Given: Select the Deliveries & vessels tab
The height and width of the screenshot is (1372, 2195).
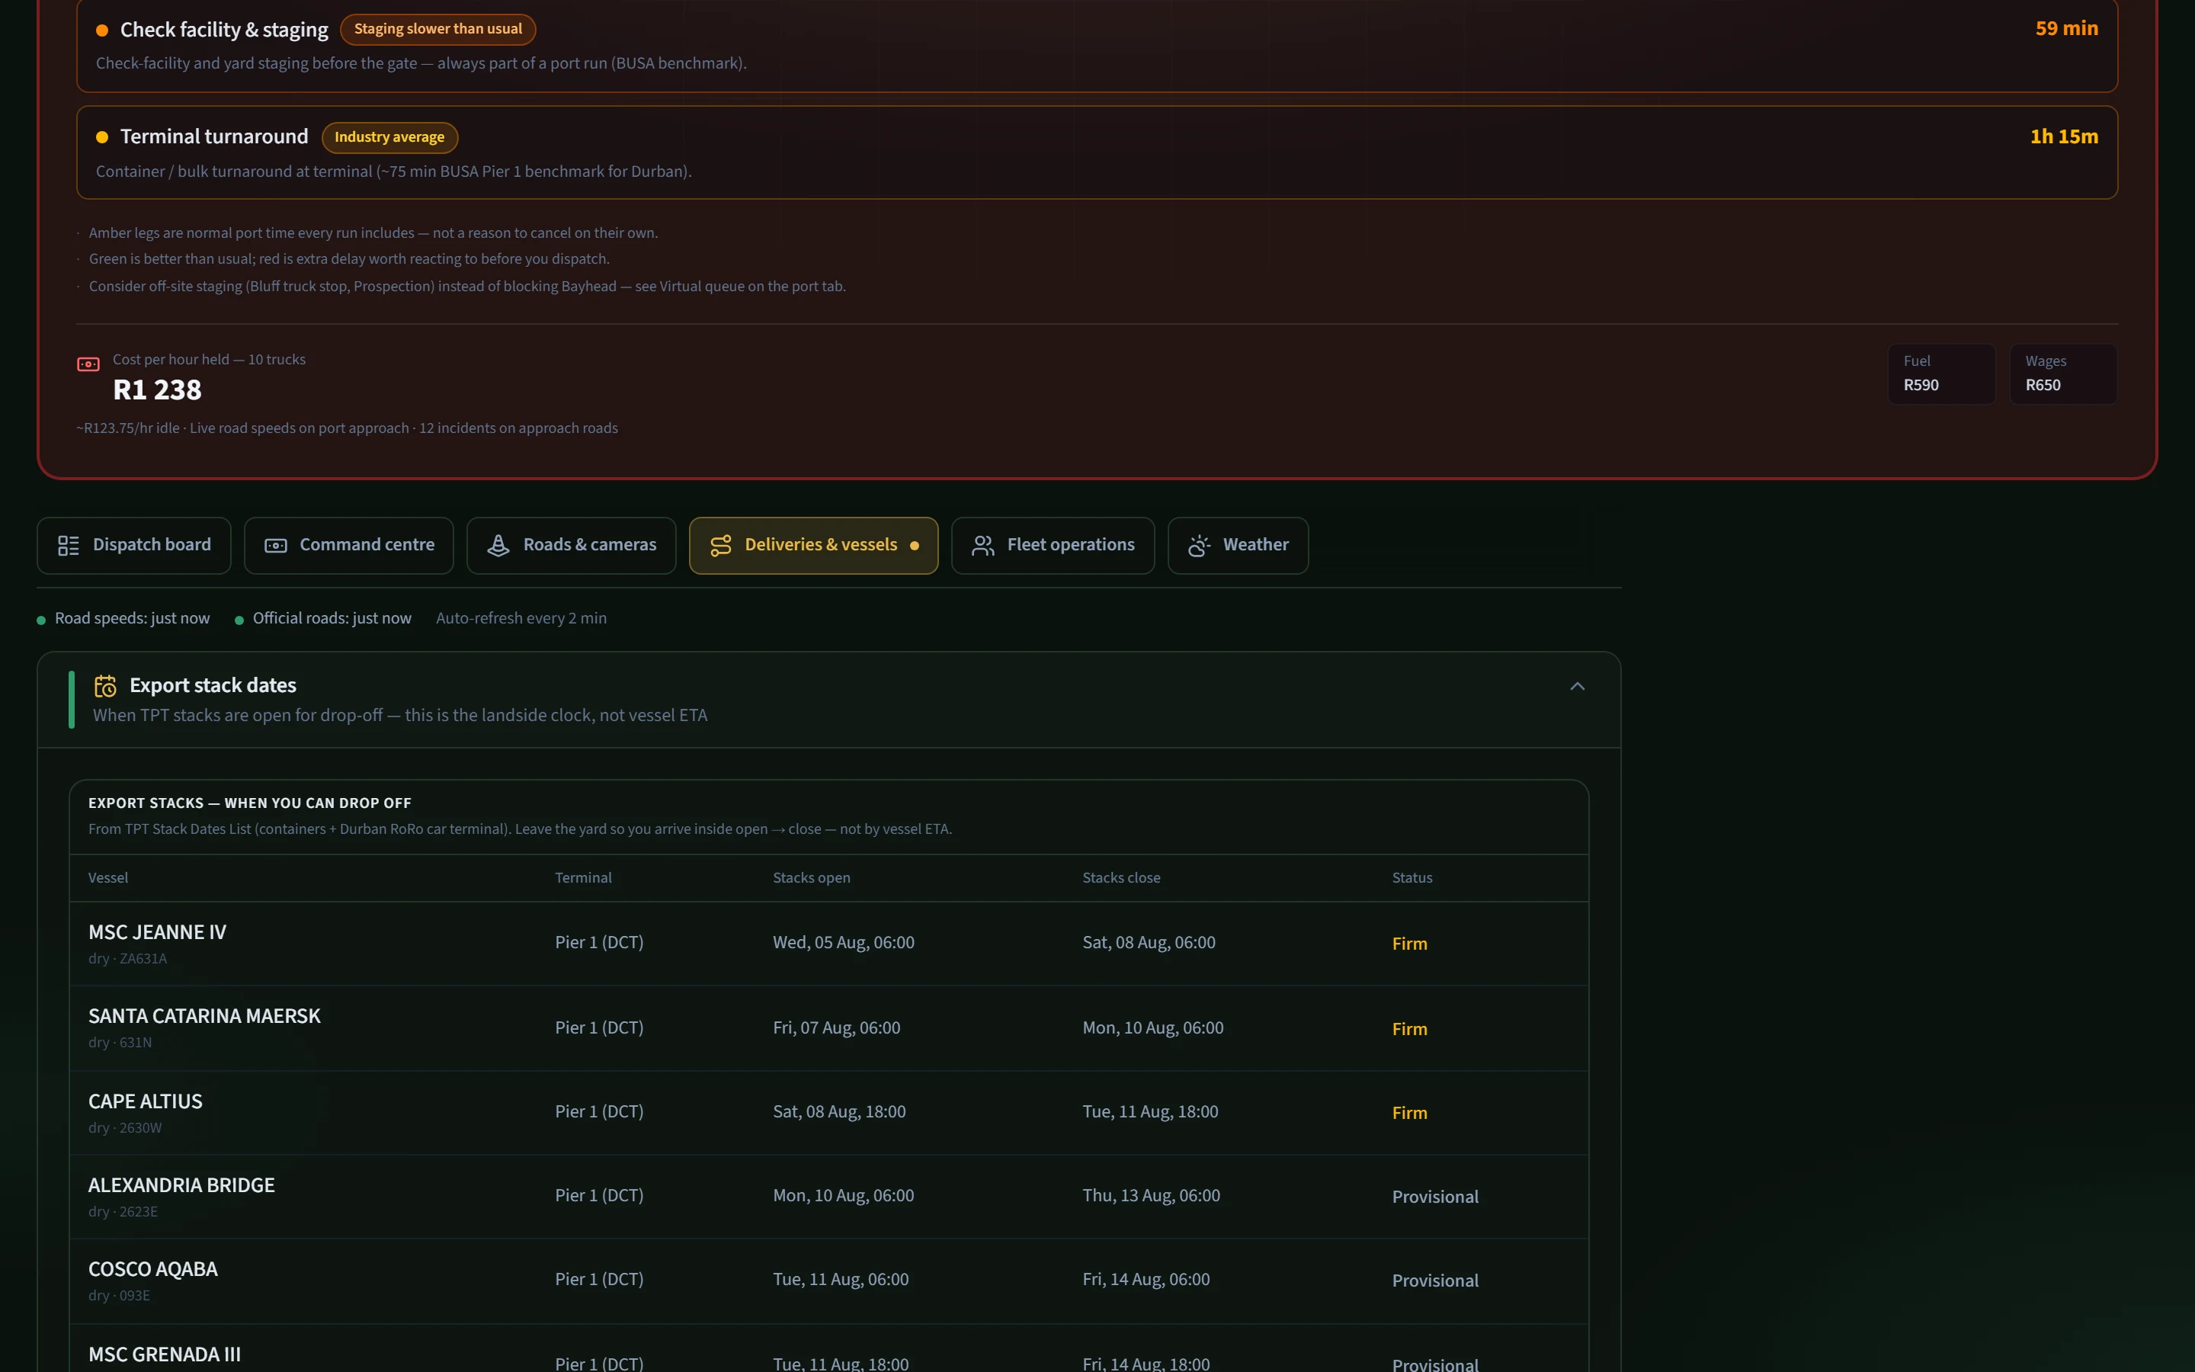Looking at the screenshot, I should point(814,545).
